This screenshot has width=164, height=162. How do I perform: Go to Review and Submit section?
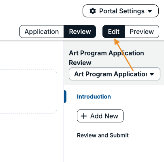(103, 135)
